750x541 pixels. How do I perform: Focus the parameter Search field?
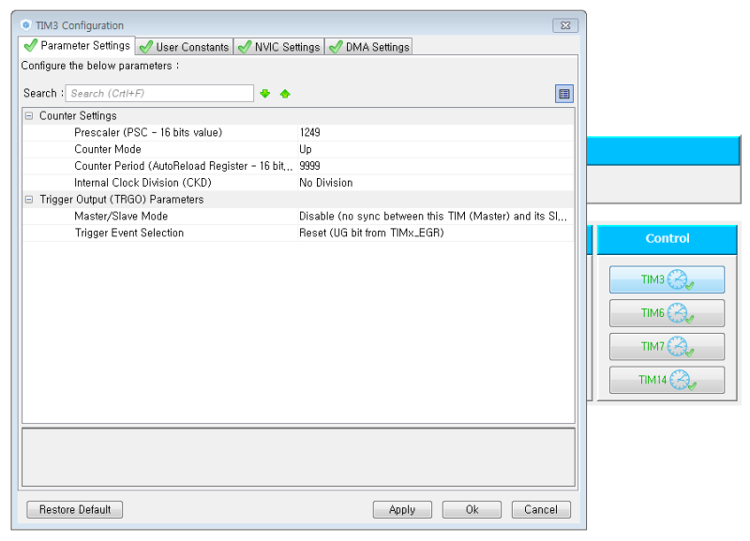coord(159,93)
